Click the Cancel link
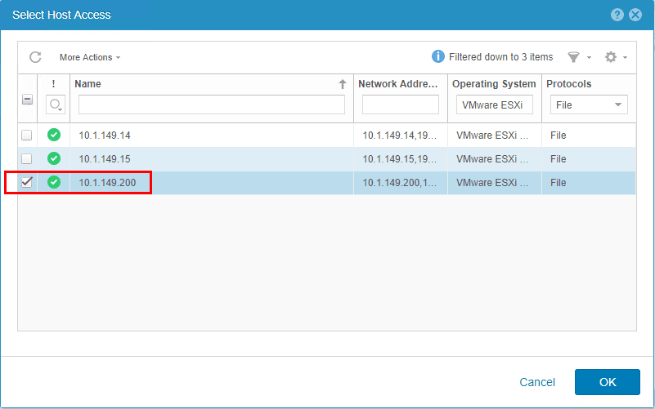 click(537, 382)
